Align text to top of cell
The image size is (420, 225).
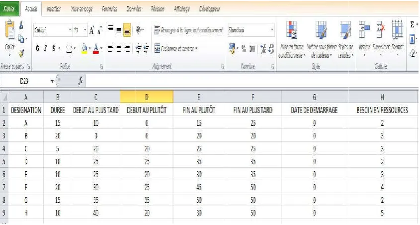pos(111,29)
